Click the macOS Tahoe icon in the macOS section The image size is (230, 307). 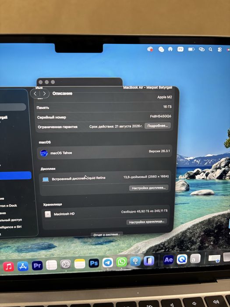[x=44, y=153]
